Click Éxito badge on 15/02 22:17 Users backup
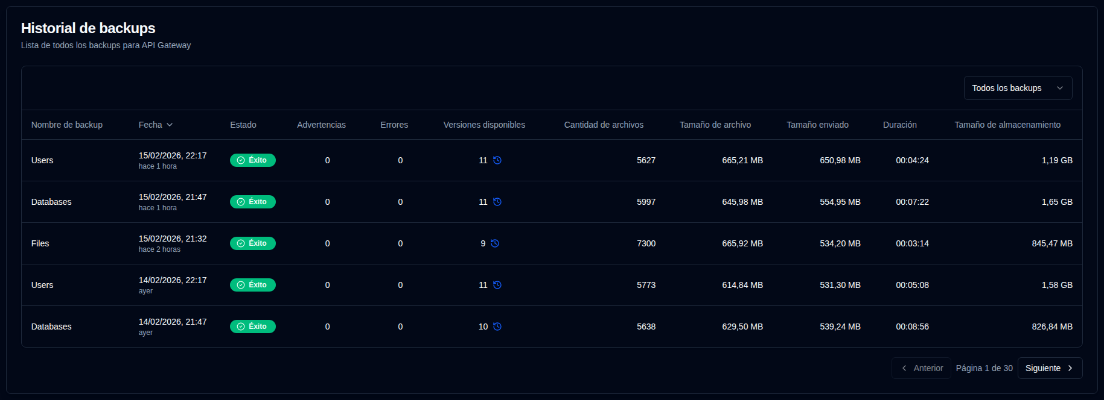Image resolution: width=1104 pixels, height=400 pixels. tap(252, 160)
